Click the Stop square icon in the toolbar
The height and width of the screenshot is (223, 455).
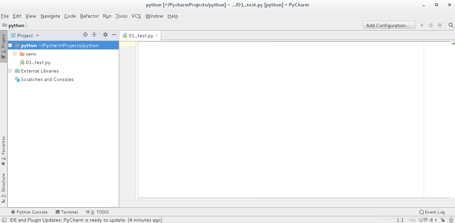click(440, 25)
